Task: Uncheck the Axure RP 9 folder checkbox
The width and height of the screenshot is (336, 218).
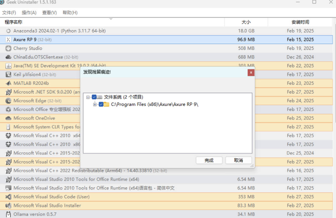Action: coord(101,105)
